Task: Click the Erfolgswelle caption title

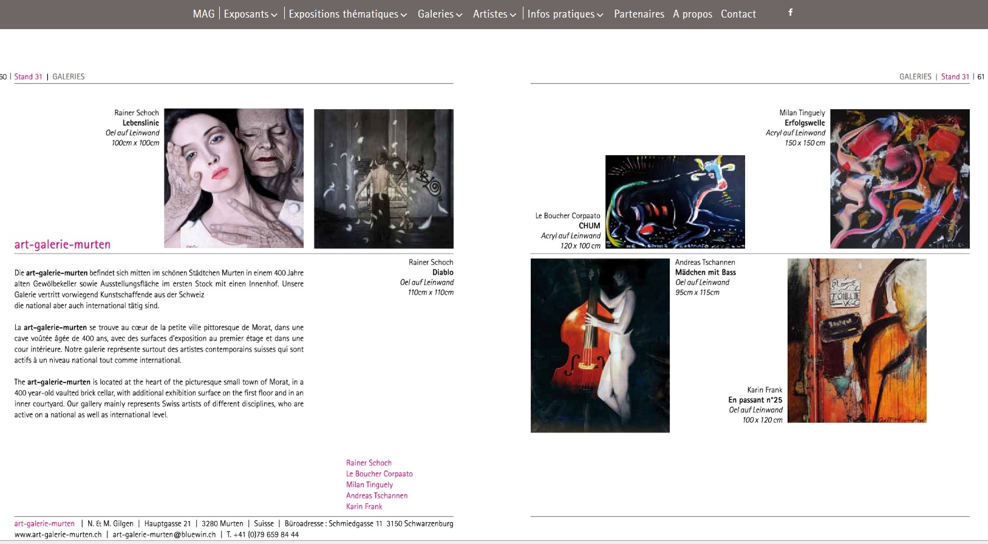Action: 805,123
